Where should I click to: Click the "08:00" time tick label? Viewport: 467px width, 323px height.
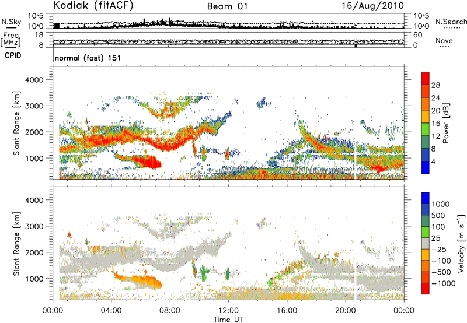coord(170,311)
